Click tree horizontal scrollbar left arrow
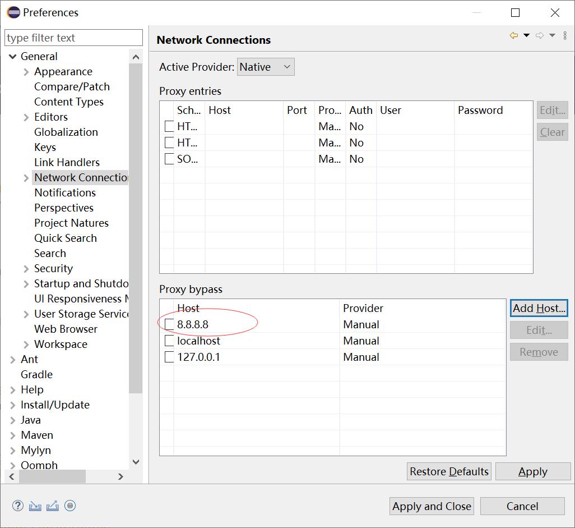 click(12, 476)
